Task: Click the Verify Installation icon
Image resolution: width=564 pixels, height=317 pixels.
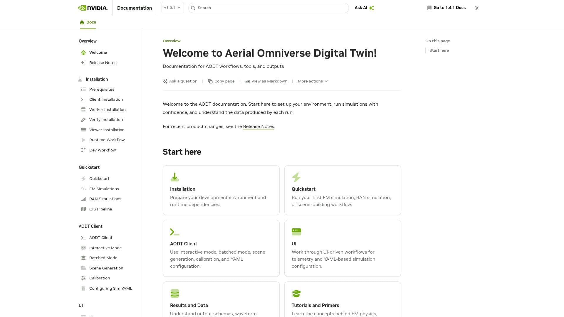Action: click(x=83, y=120)
